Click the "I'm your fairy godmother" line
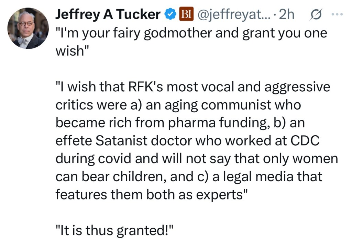 click(191, 33)
